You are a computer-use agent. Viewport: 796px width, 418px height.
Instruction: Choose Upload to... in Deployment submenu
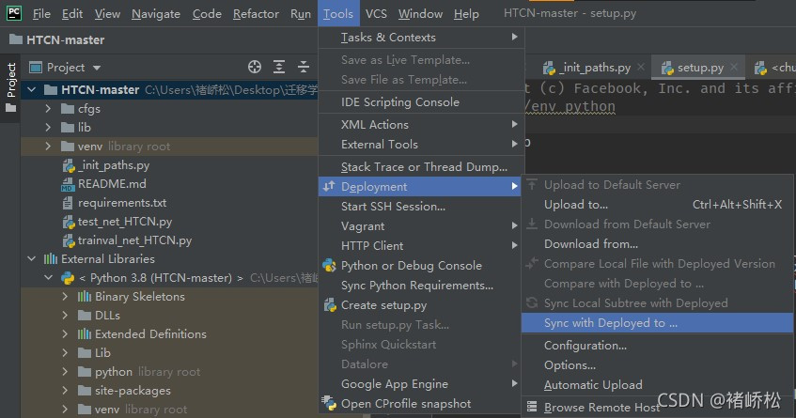click(658, 205)
